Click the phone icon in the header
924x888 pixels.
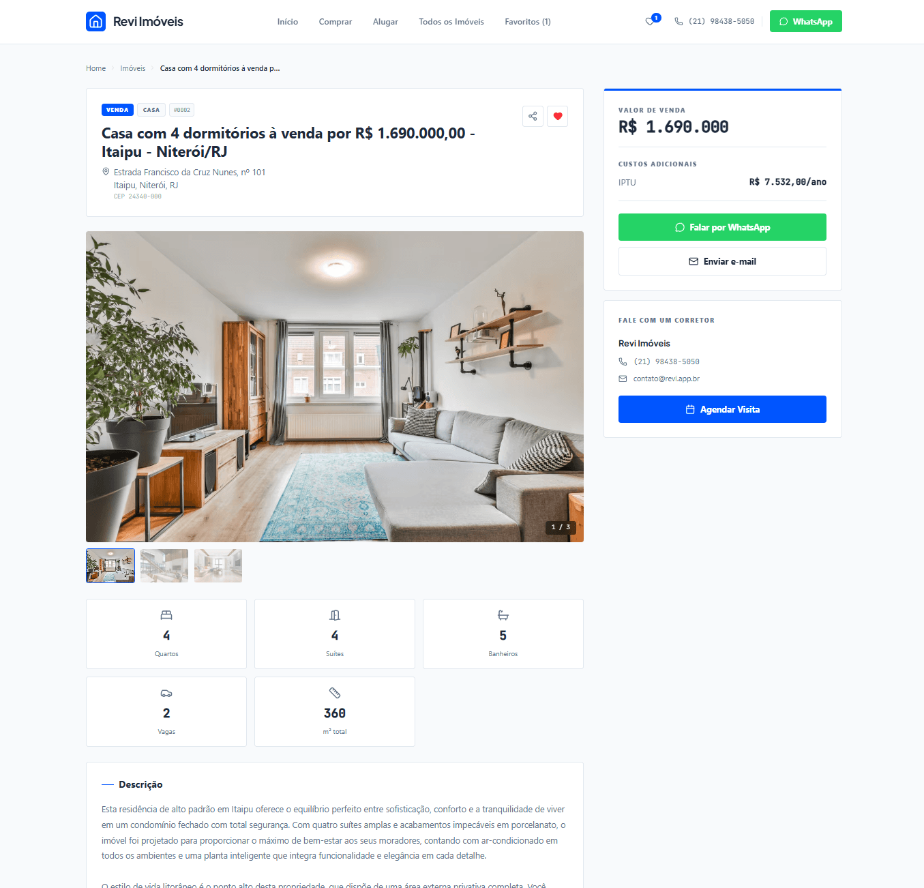click(679, 22)
